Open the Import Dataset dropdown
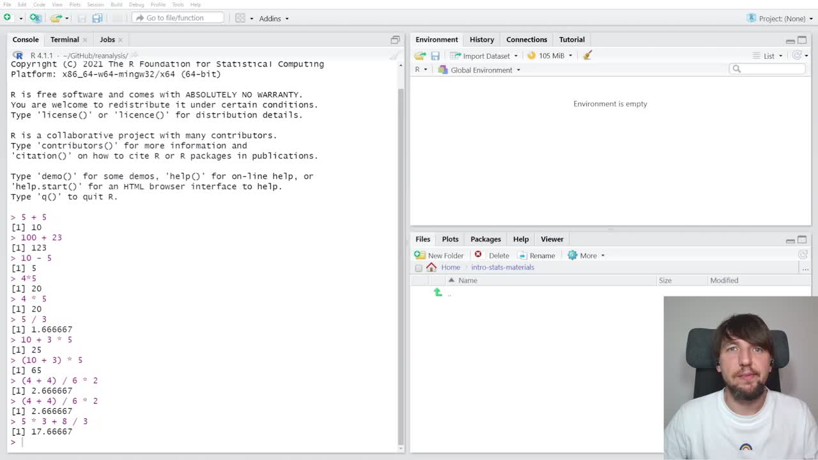 pyautogui.click(x=487, y=56)
